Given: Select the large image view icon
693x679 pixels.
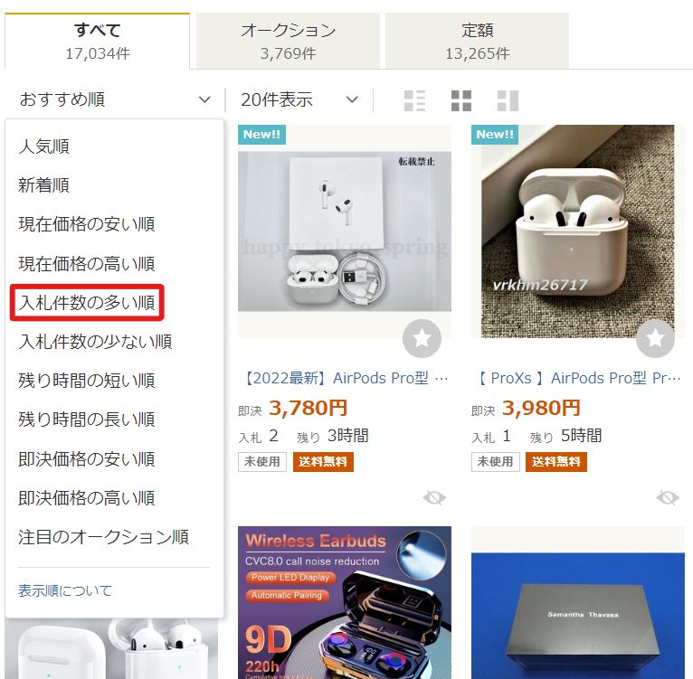Looking at the screenshot, I should [x=508, y=100].
